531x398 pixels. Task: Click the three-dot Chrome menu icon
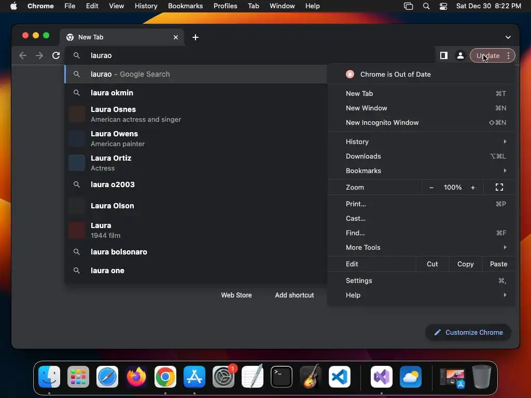508,55
